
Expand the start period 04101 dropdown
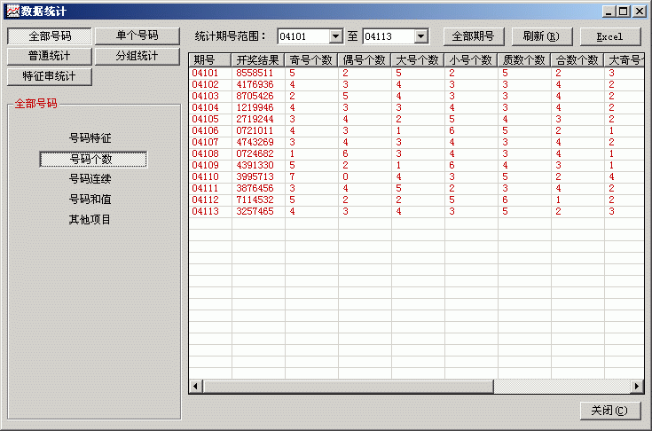335,36
